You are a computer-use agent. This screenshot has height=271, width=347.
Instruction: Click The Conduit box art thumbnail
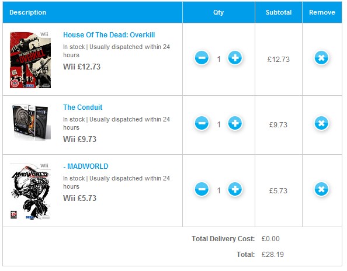click(30, 122)
